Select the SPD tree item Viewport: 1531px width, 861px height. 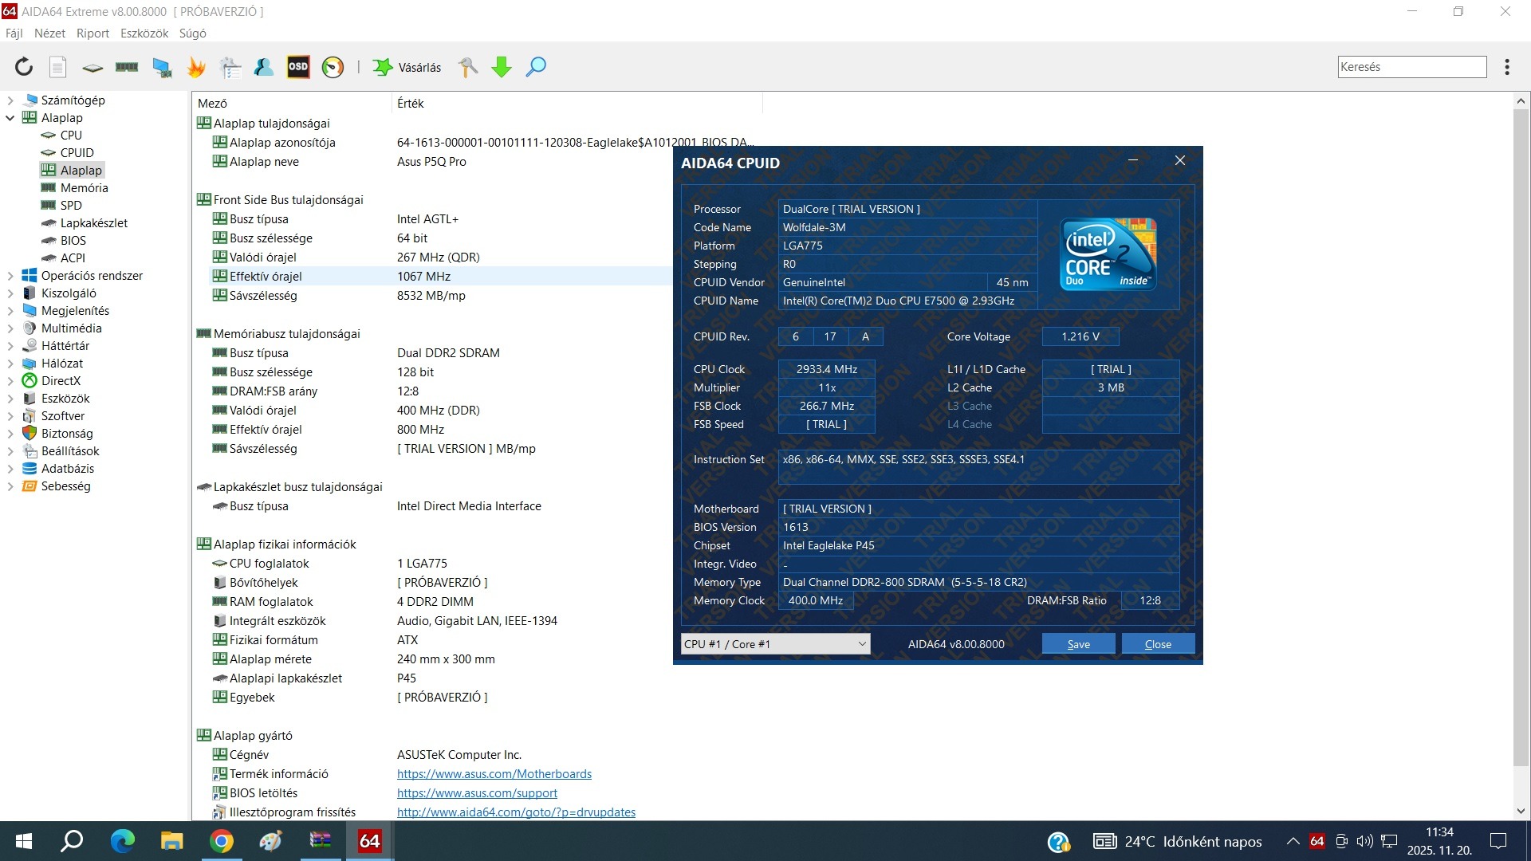tap(71, 206)
